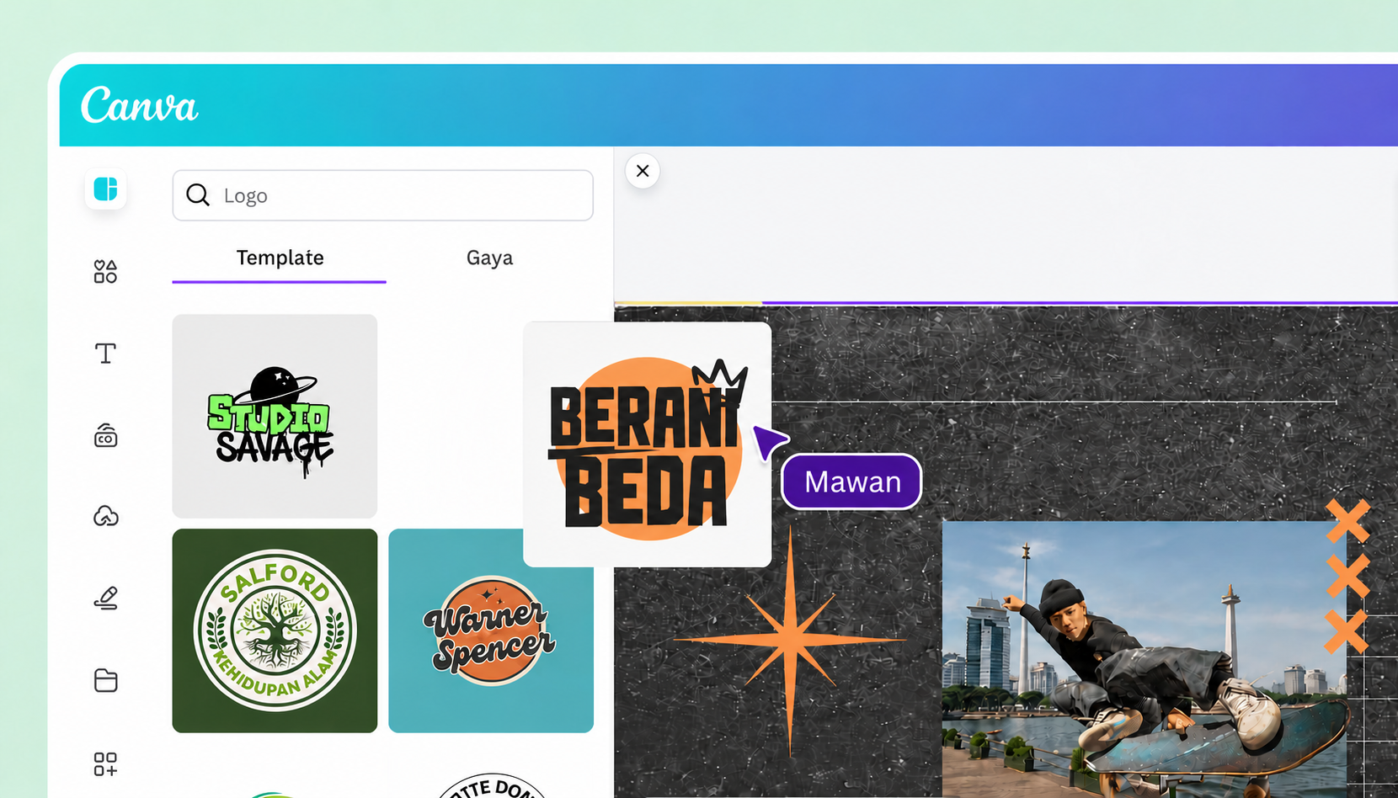Select the skateboarder photo on canvas

[x=1144, y=659]
